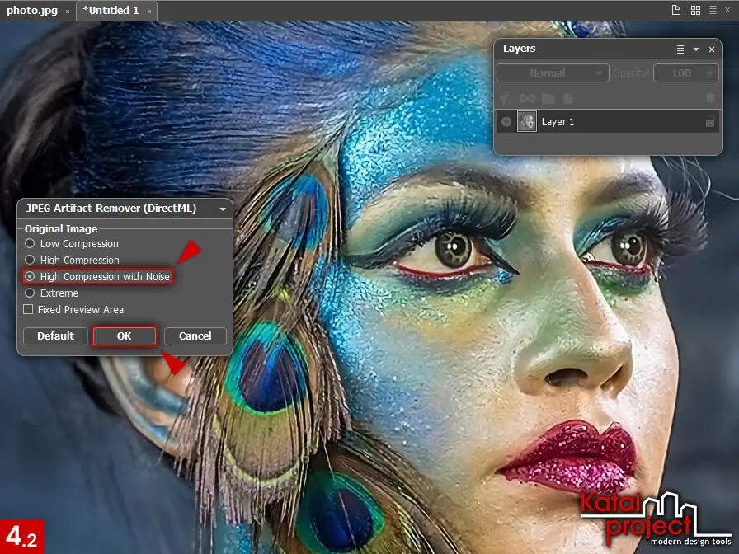Toggle Layer 1 visibility
Viewport: 739px width, 554px height.
pyautogui.click(x=506, y=122)
